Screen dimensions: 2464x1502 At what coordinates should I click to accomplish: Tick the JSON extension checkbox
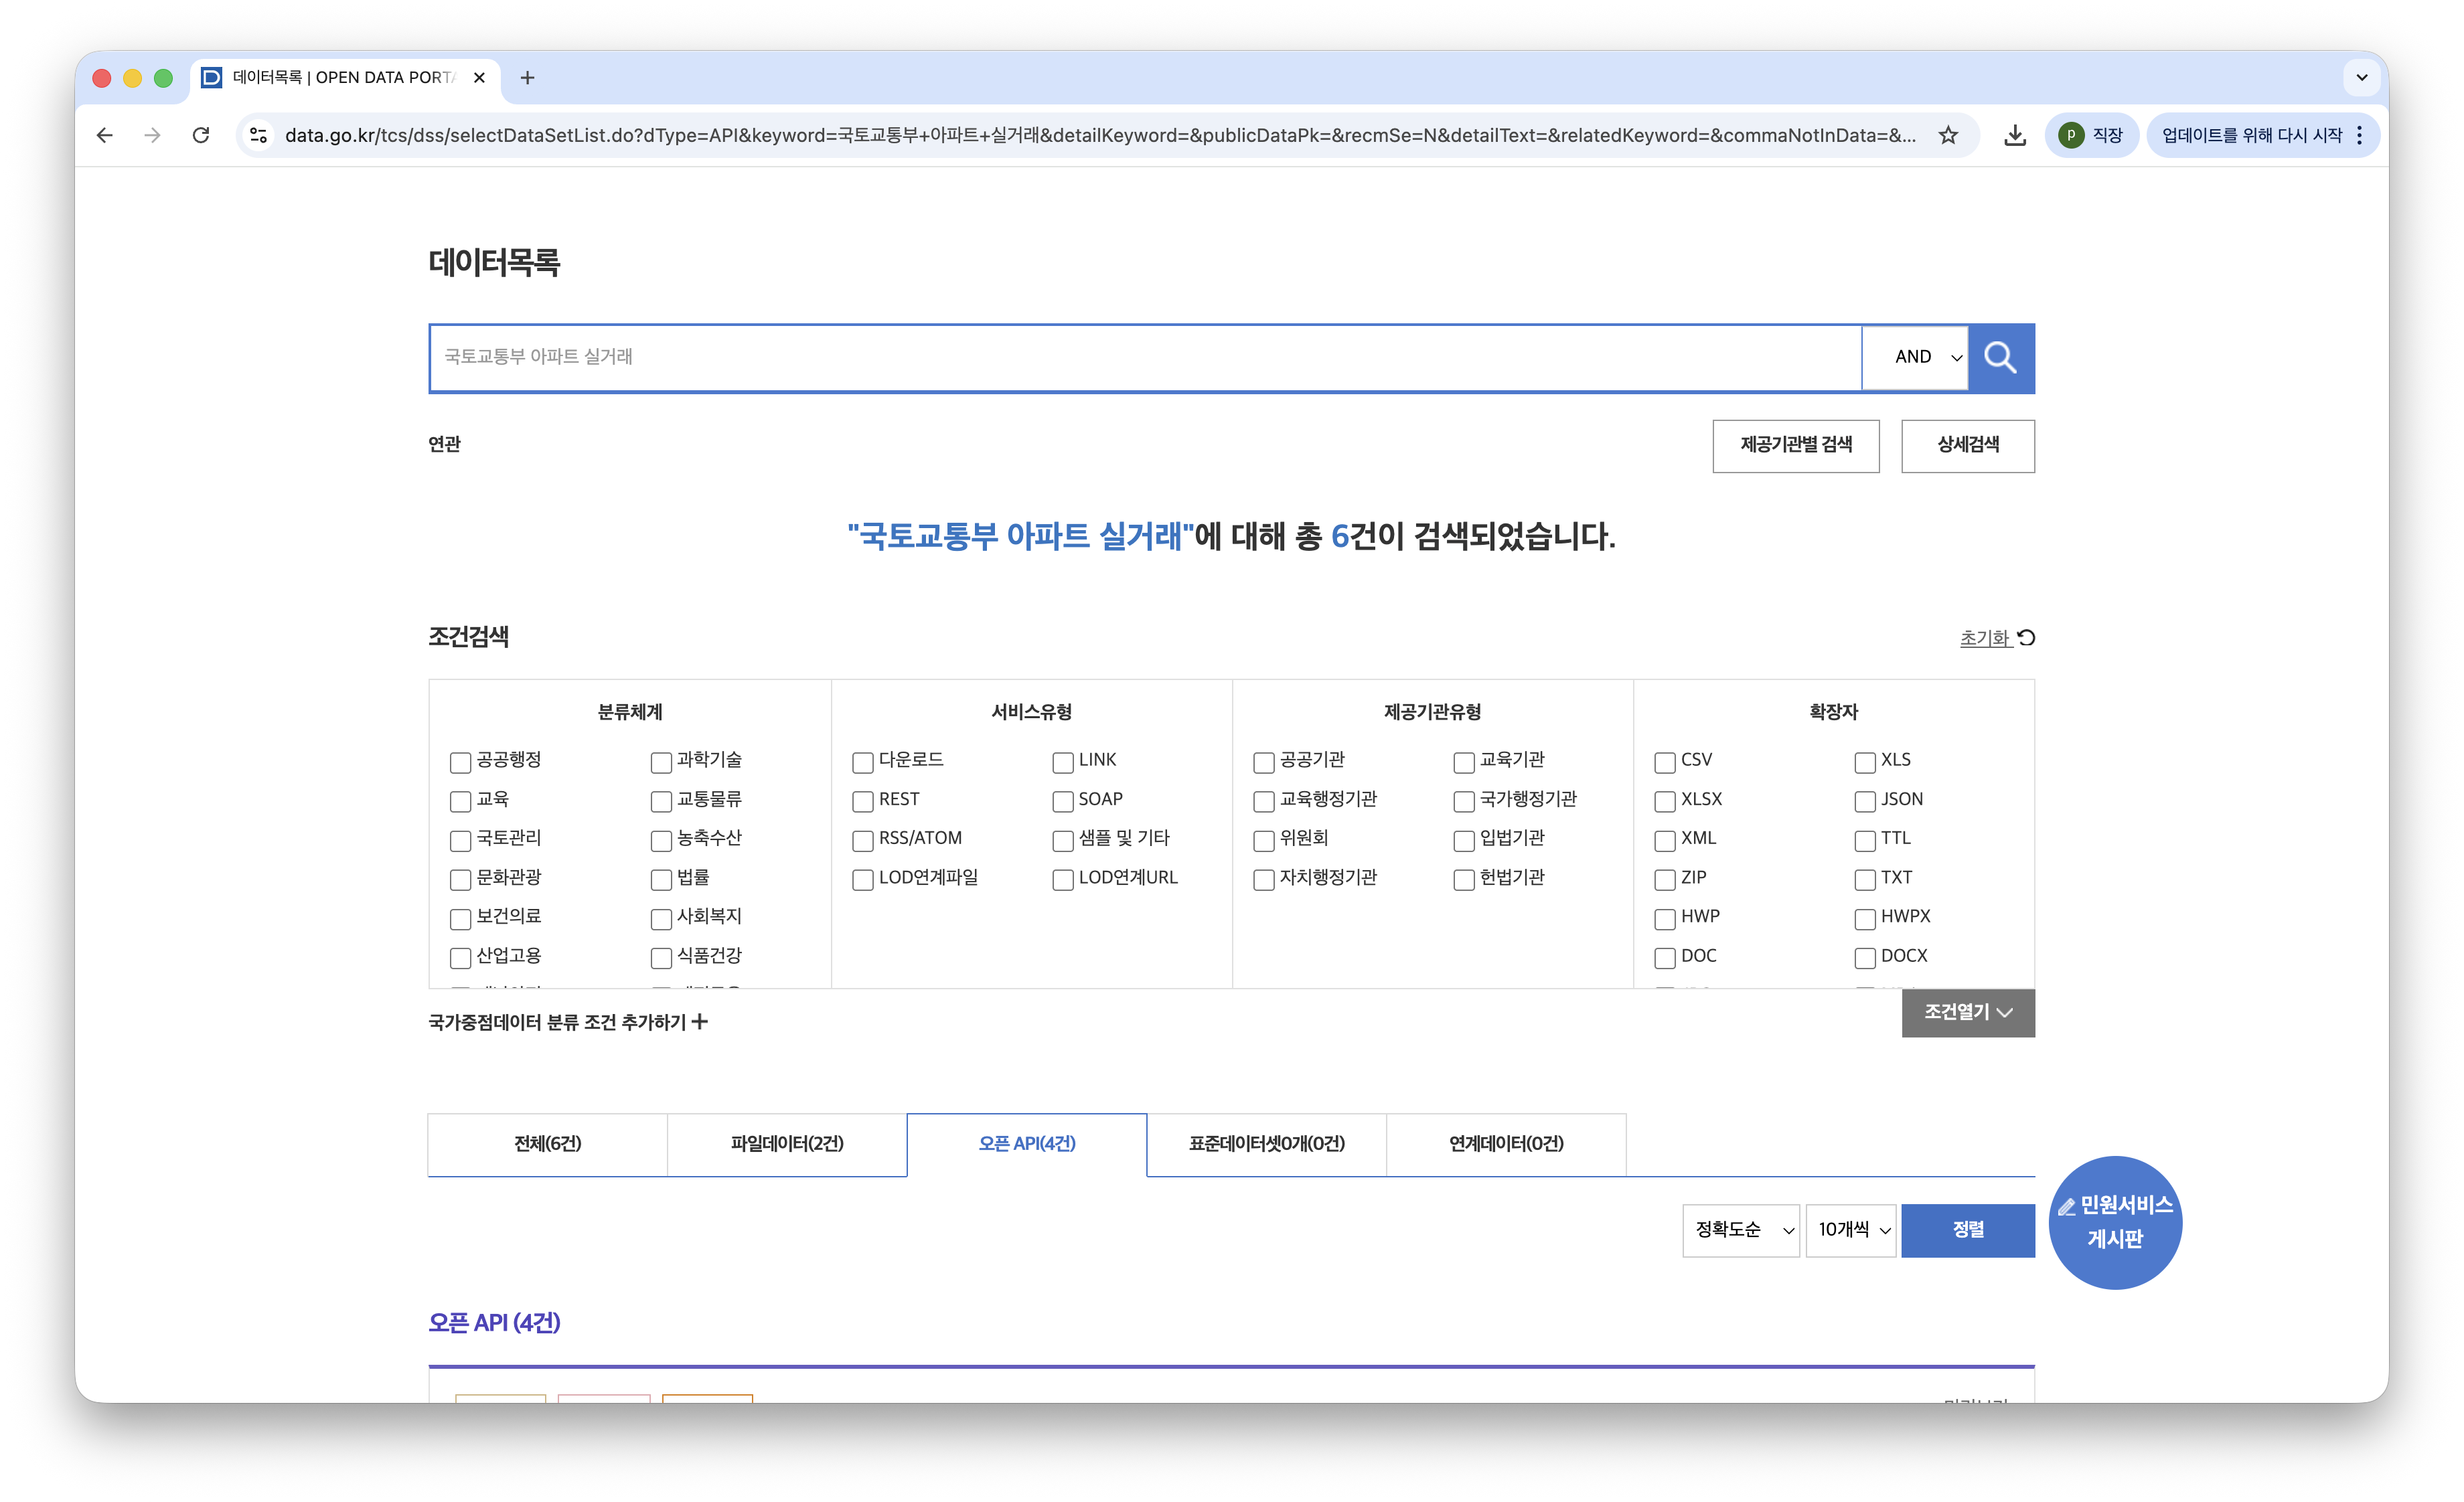(x=1864, y=801)
